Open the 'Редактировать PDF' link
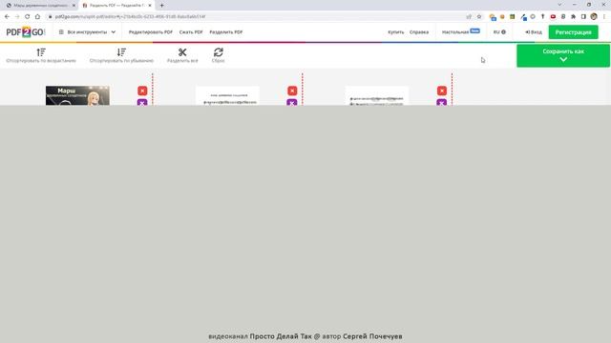This screenshot has width=611, height=343. (151, 32)
